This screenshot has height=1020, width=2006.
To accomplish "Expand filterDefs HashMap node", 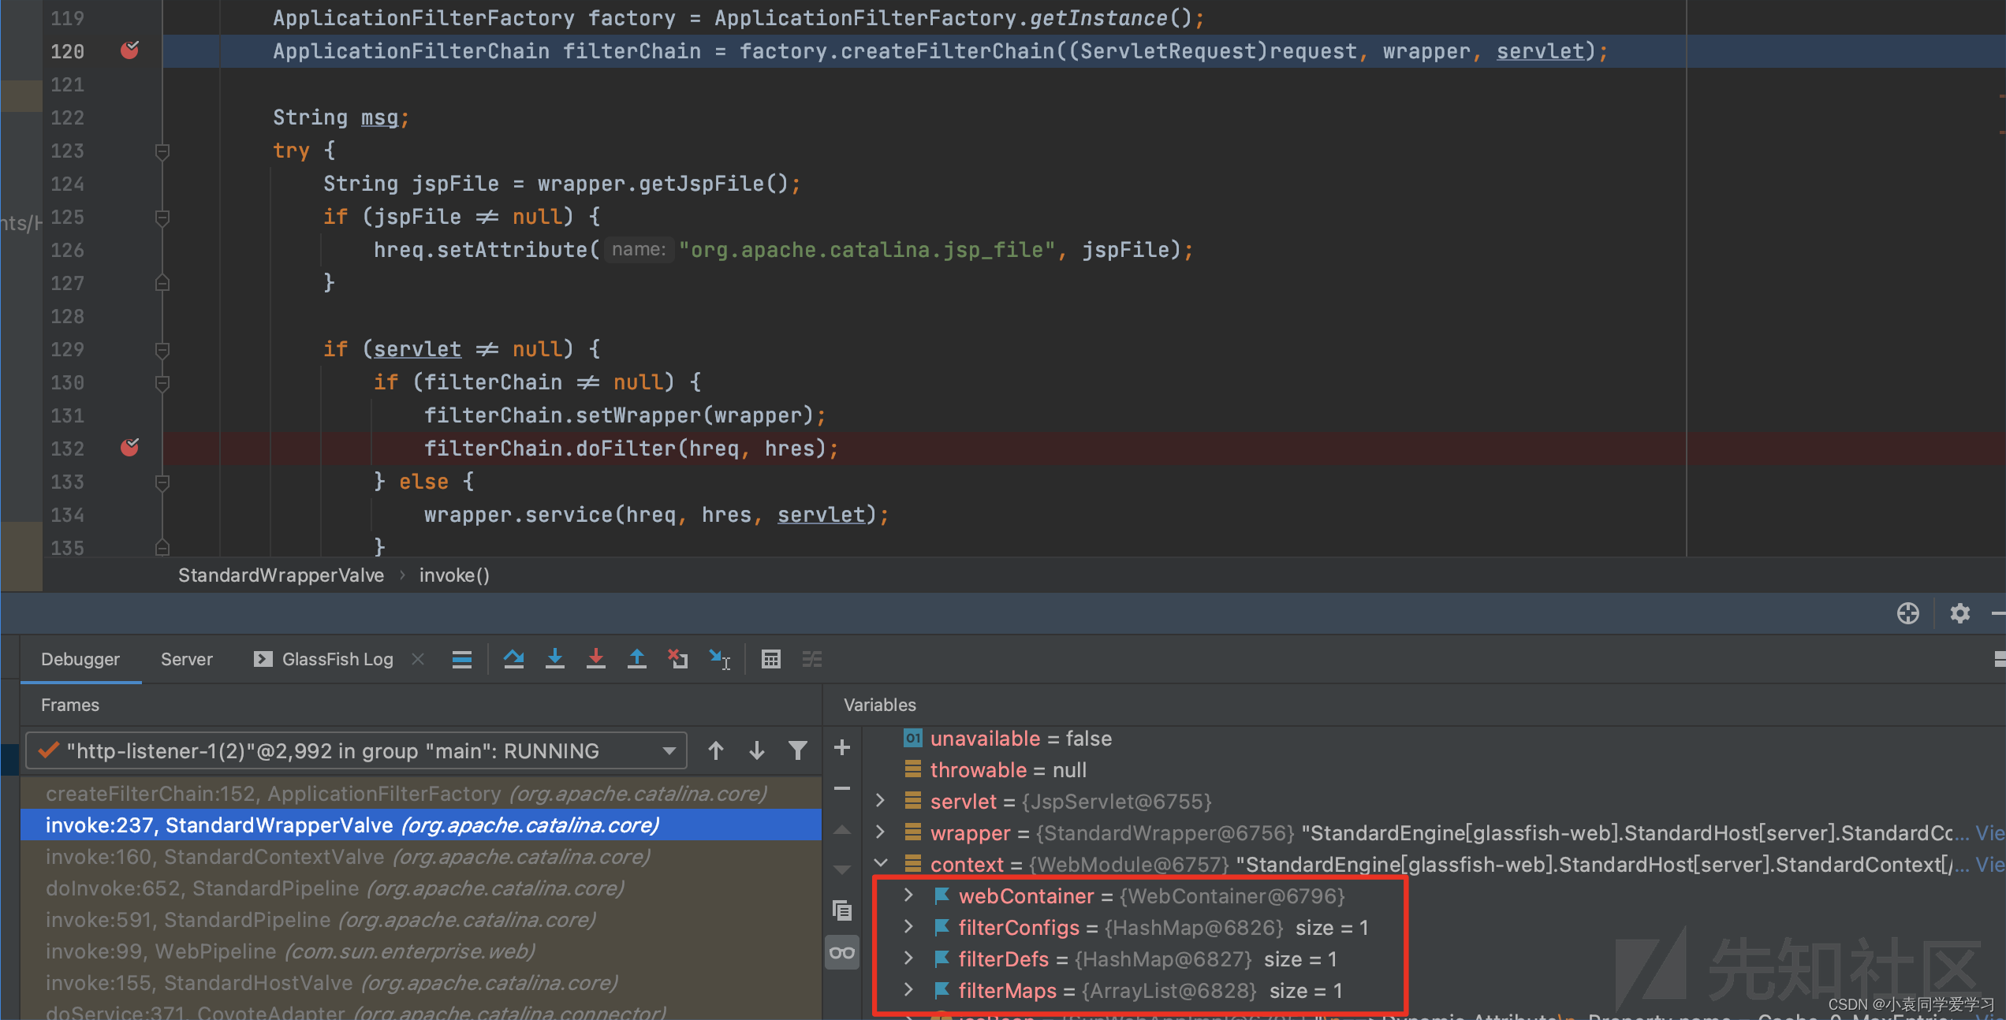I will pos(908,959).
